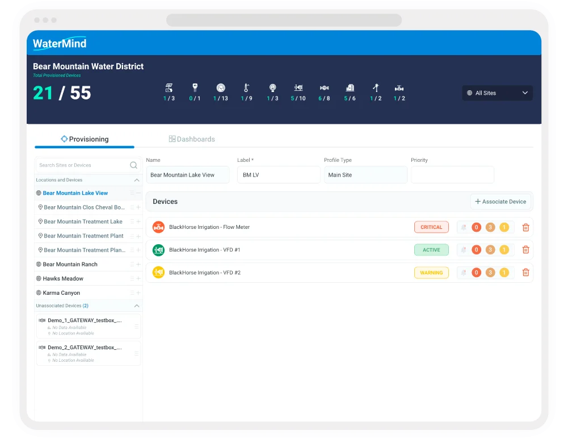This screenshot has width=568, height=443.
Task: Select device-type icon showing 0 / 1
Action: tap(195, 87)
